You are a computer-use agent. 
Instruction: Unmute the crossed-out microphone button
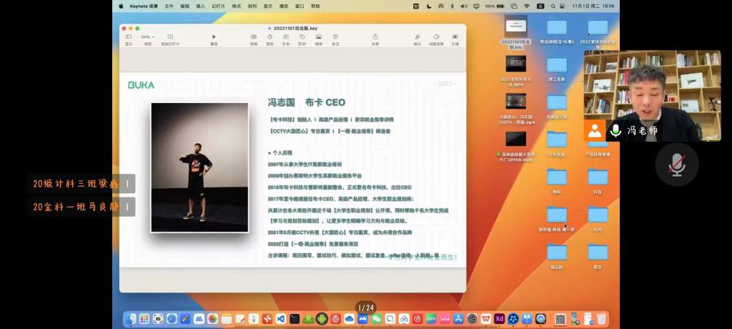click(x=676, y=164)
